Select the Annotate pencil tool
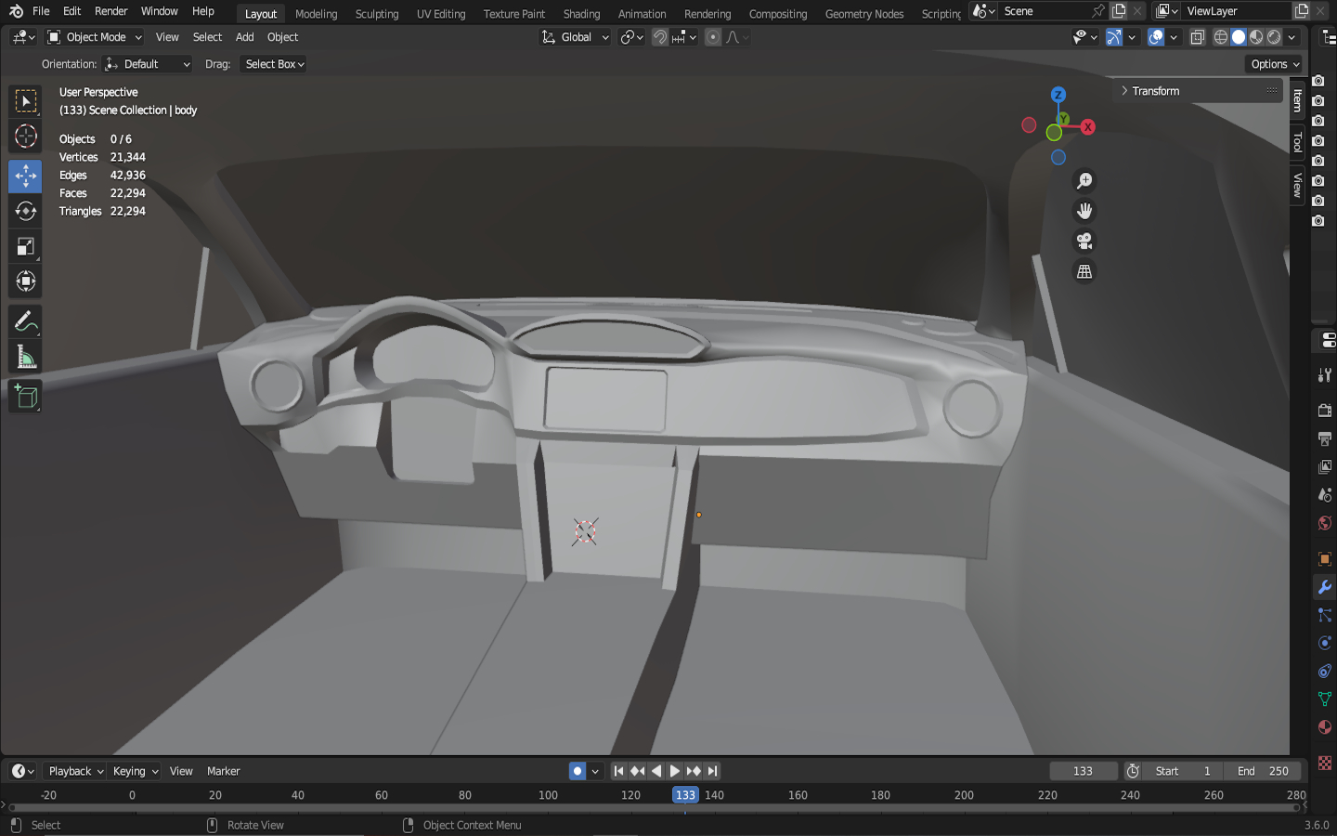 click(x=25, y=322)
